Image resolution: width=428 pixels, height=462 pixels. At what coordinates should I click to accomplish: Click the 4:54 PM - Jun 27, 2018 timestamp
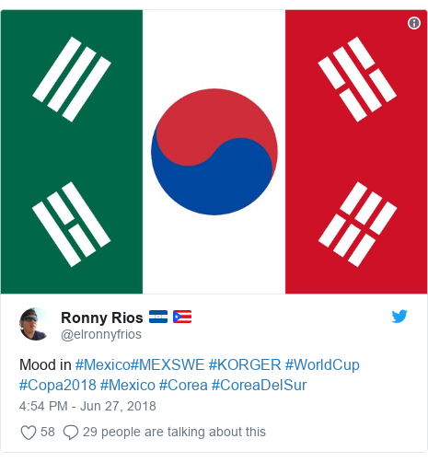point(87,406)
